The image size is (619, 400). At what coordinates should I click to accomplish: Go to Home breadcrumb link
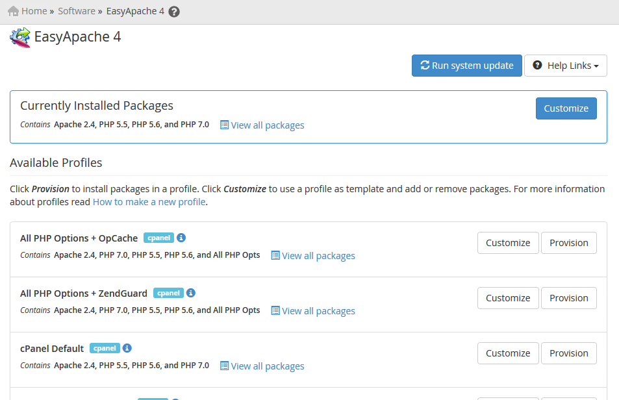[34, 11]
